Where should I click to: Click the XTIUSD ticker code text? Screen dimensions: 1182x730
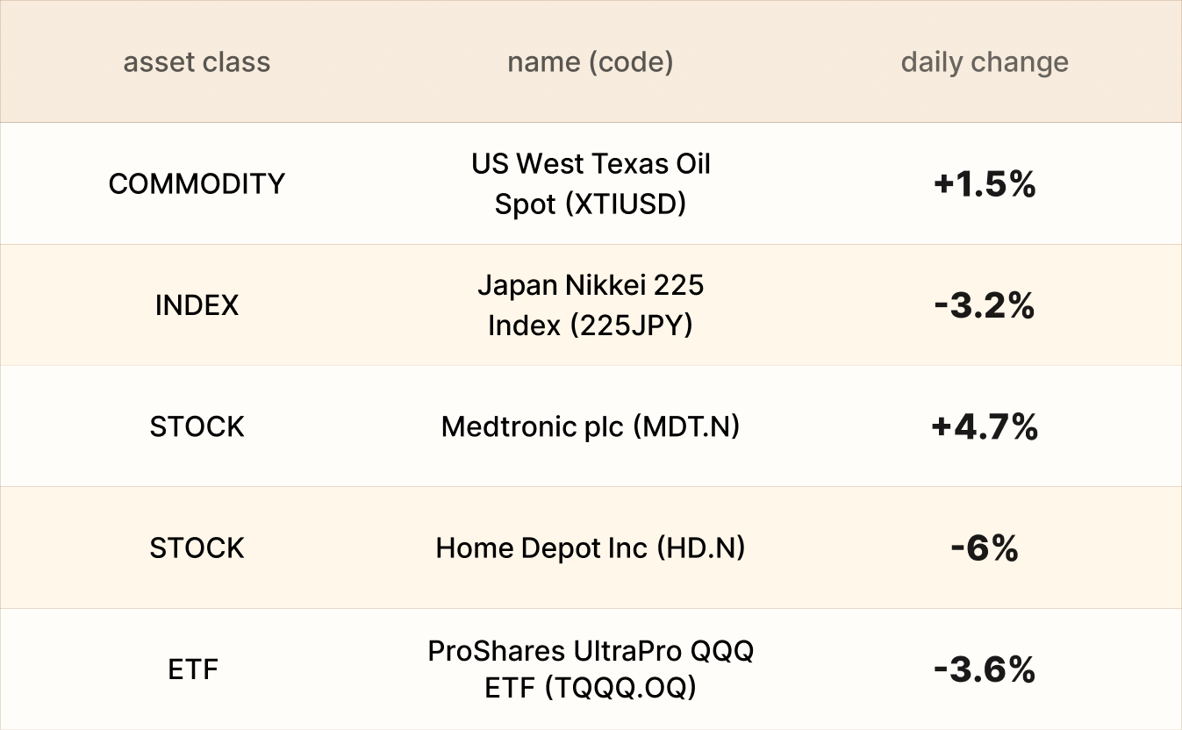[x=626, y=204]
